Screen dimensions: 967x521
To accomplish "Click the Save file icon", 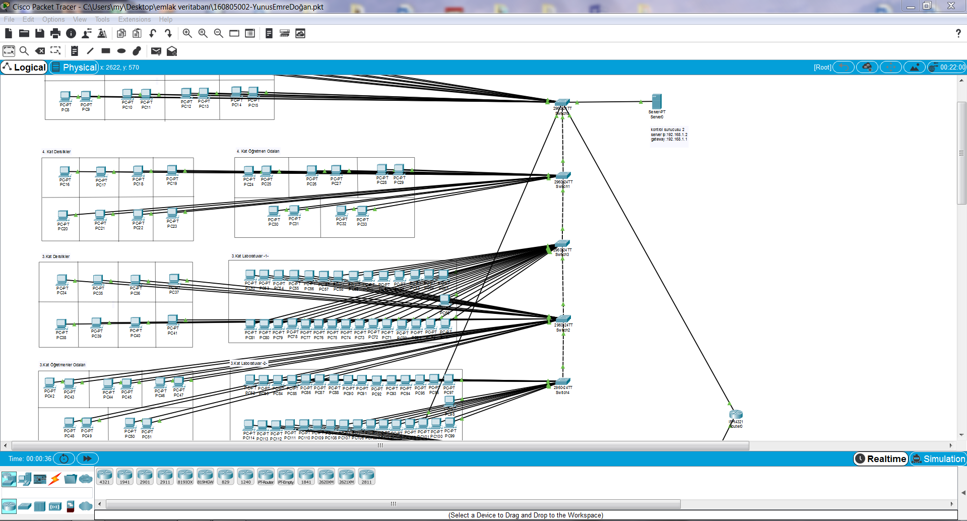I will click(x=40, y=33).
